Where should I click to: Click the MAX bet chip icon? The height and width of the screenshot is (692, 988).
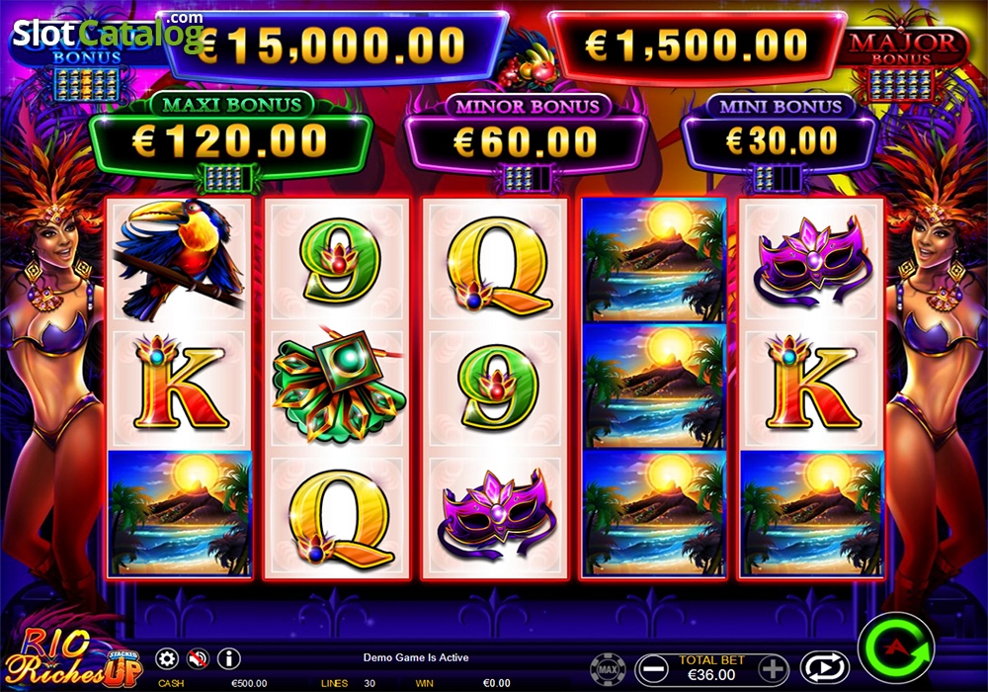(608, 669)
